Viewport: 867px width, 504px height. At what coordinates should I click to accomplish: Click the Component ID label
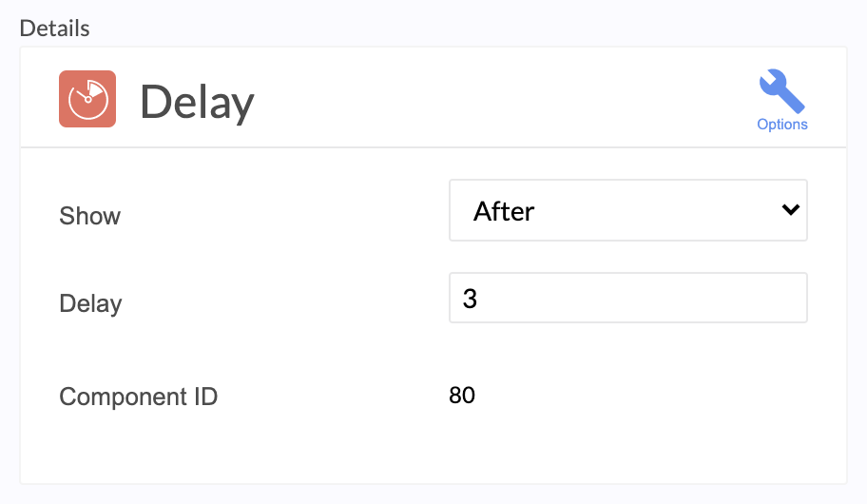(138, 397)
